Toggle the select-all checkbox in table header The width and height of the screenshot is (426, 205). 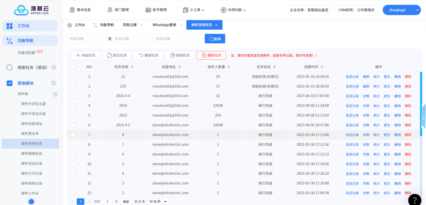(x=73, y=67)
